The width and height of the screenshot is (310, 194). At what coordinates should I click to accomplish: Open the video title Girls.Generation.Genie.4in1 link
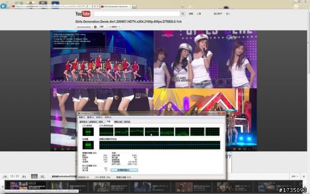pyautogui.click(x=128, y=21)
